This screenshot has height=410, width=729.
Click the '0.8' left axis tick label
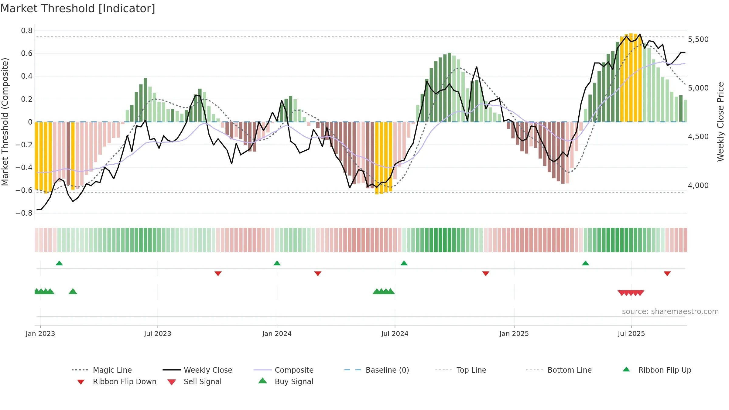click(x=27, y=31)
